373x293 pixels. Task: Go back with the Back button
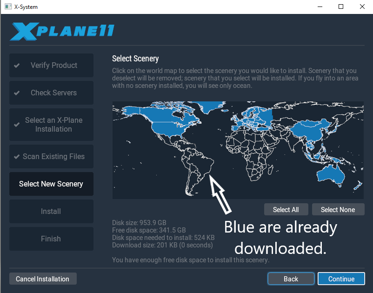tap(291, 279)
